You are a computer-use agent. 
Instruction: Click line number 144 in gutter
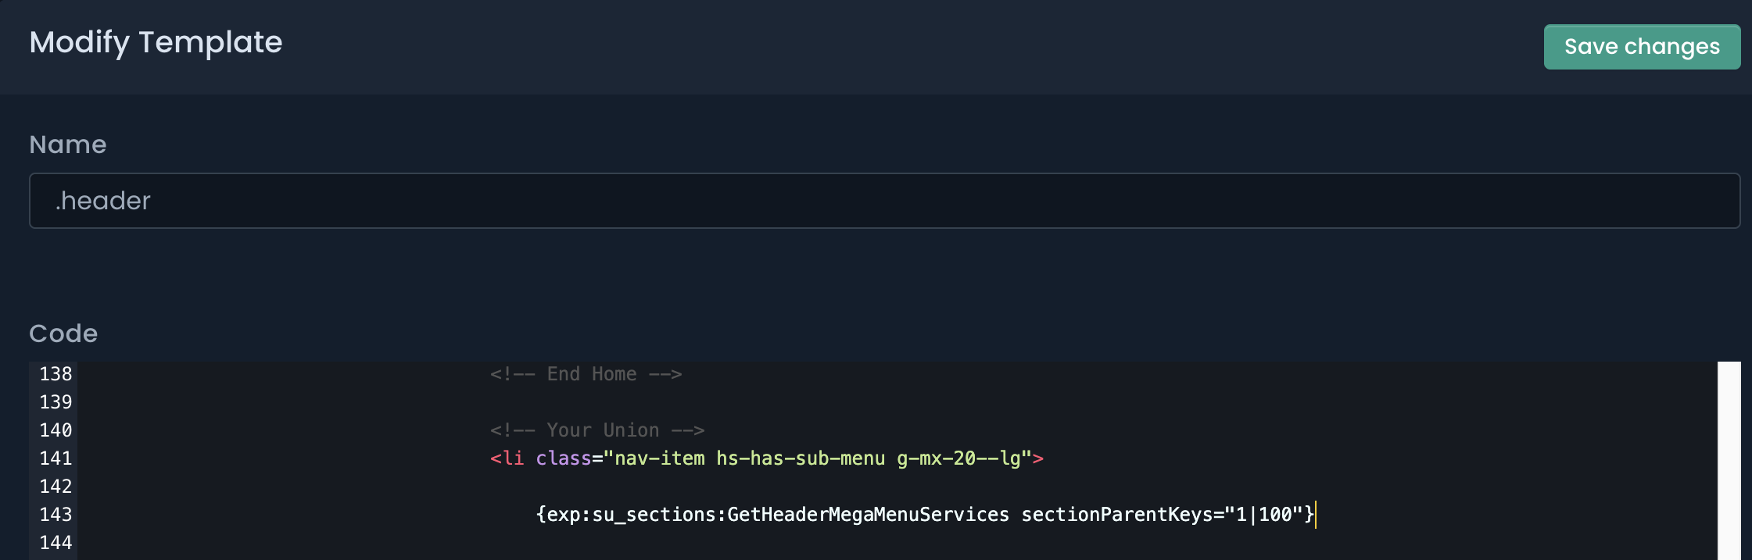[x=56, y=543]
